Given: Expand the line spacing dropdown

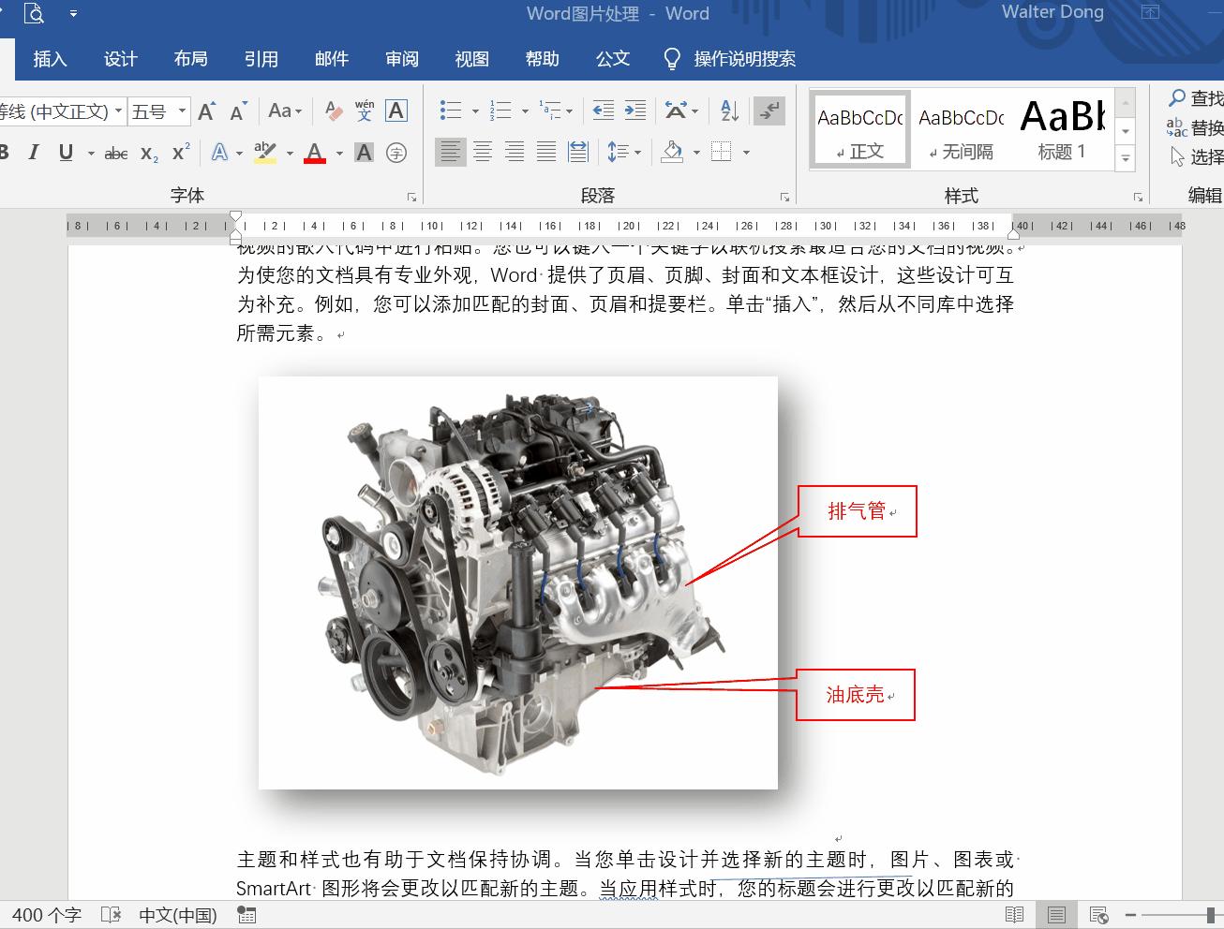Looking at the screenshot, I should coord(637,153).
